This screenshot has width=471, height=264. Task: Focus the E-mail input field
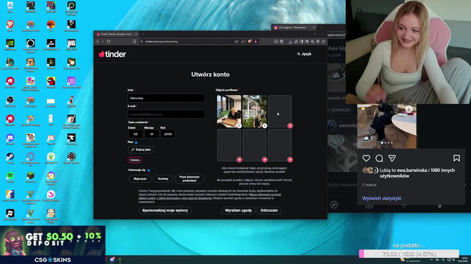[x=166, y=114]
